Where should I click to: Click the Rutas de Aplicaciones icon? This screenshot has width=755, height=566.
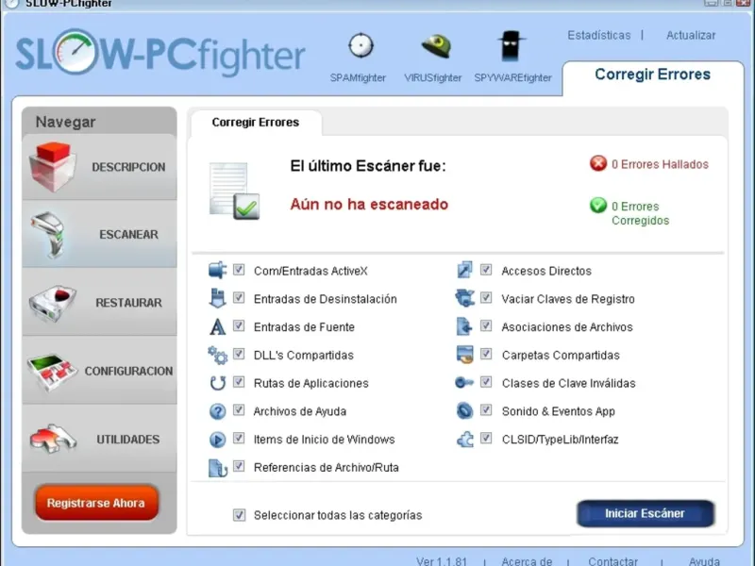click(217, 383)
